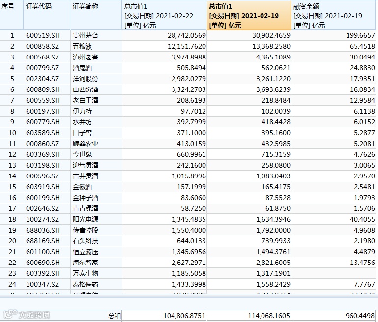This screenshot has height=322, width=378.
Task: Select the value 13,368.2580
Action: (x=271, y=46)
